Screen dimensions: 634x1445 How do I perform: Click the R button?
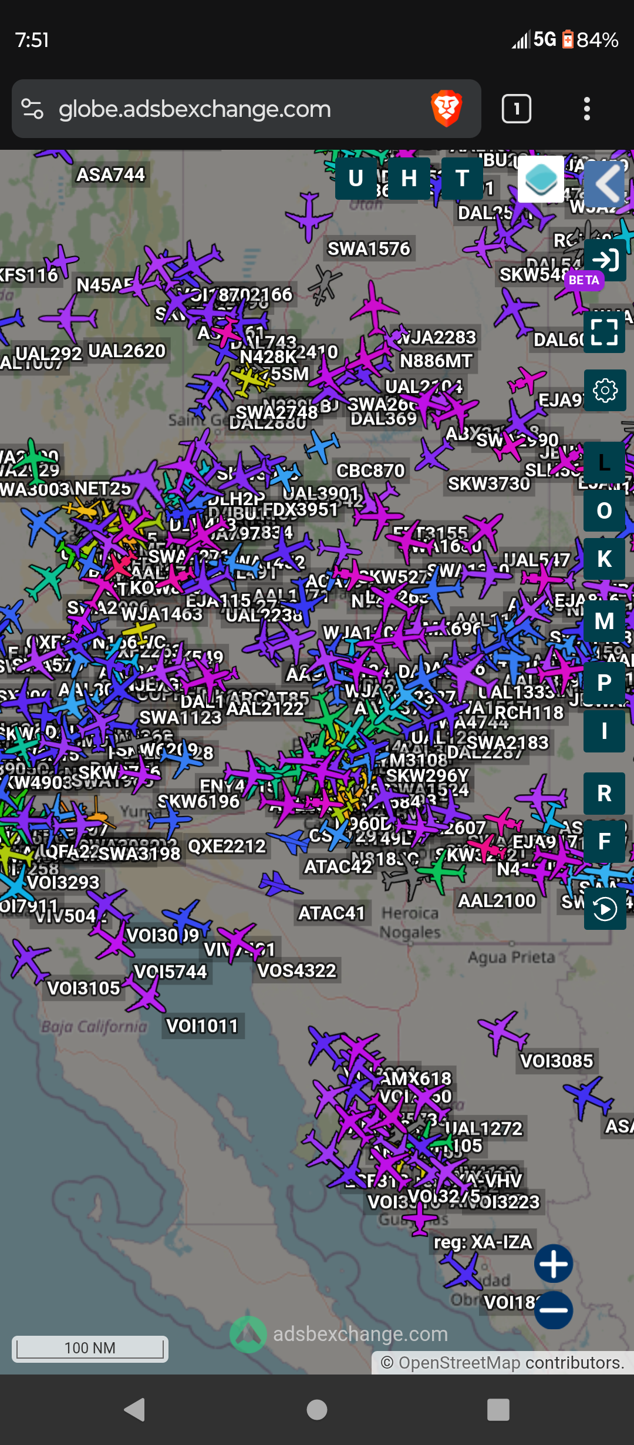pos(605,794)
